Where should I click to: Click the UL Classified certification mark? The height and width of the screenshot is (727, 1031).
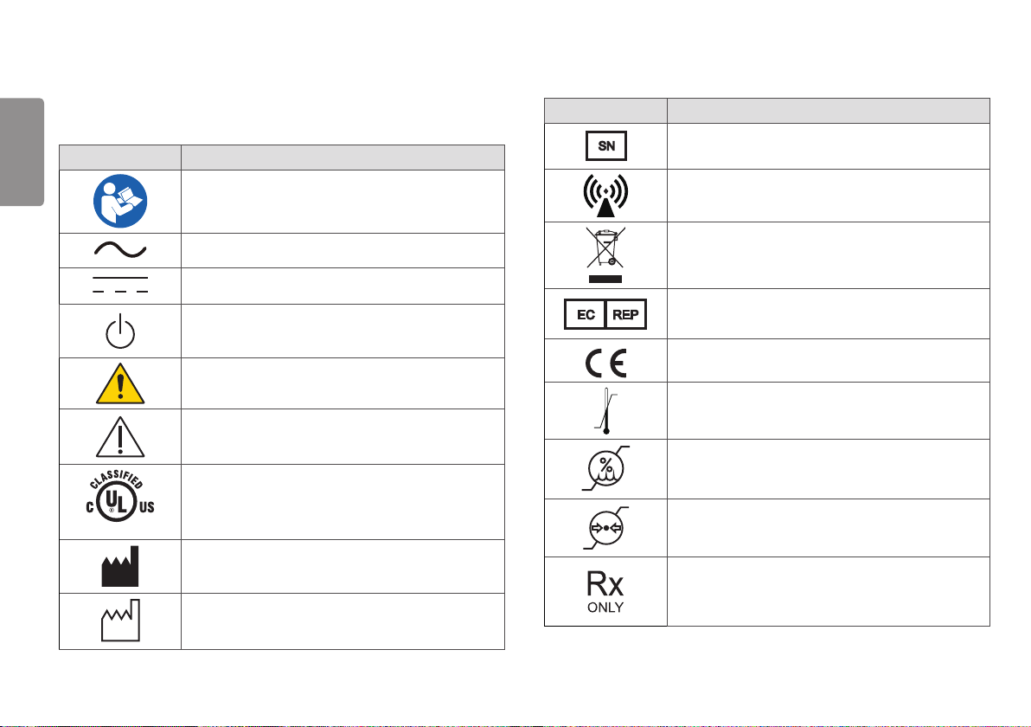click(x=120, y=496)
